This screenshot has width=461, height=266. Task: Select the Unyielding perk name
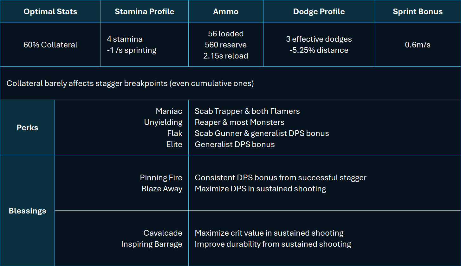tap(163, 122)
